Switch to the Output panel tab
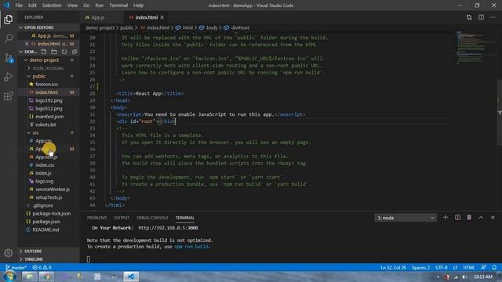 coord(122,218)
